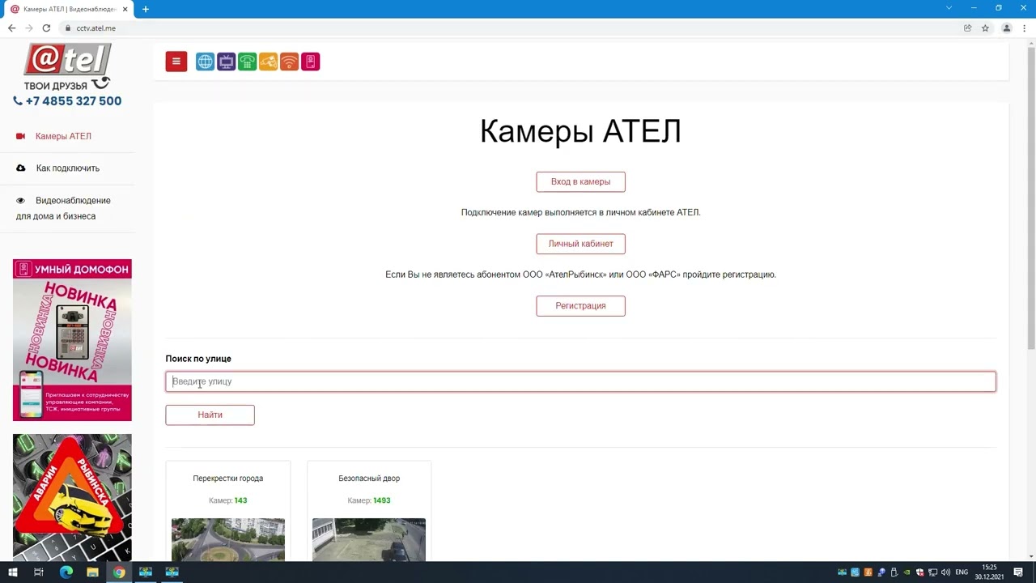Click the purple TV icon
The width and height of the screenshot is (1036, 583).
pos(226,62)
